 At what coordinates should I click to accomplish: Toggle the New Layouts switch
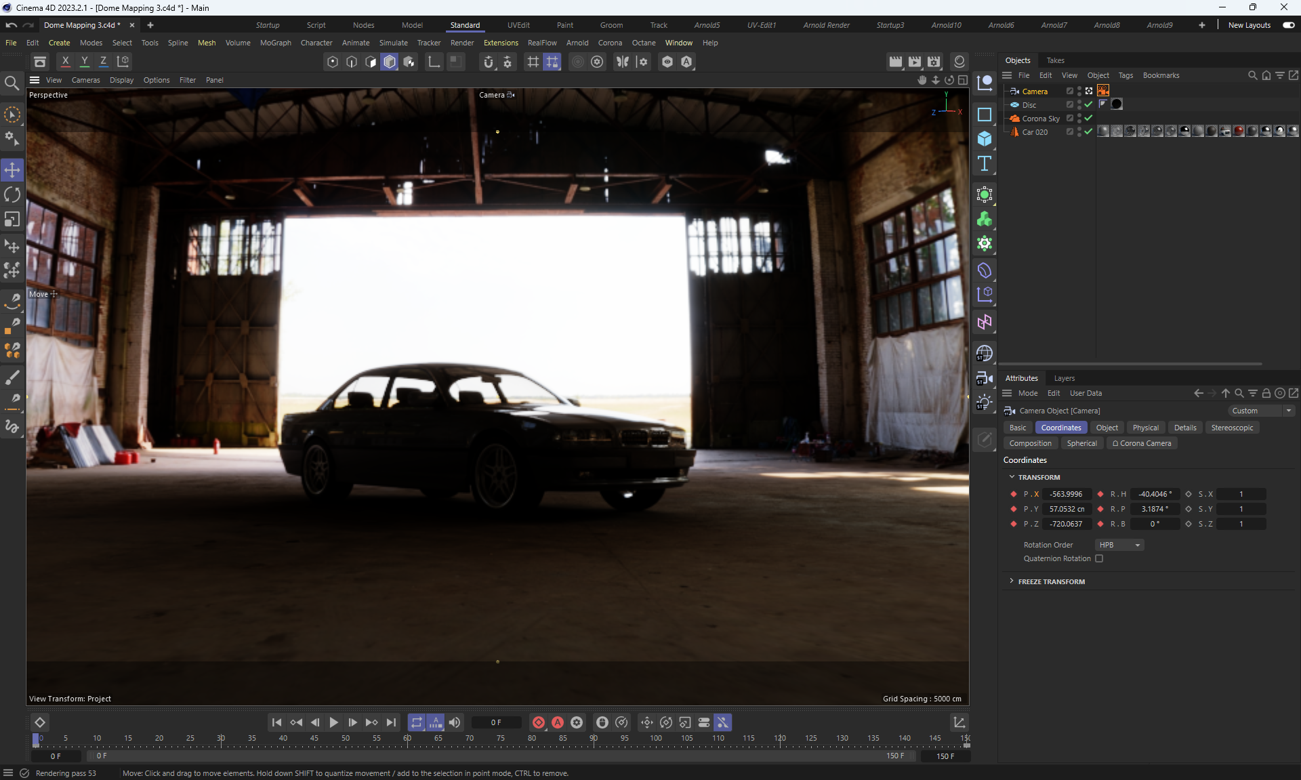[1289, 25]
